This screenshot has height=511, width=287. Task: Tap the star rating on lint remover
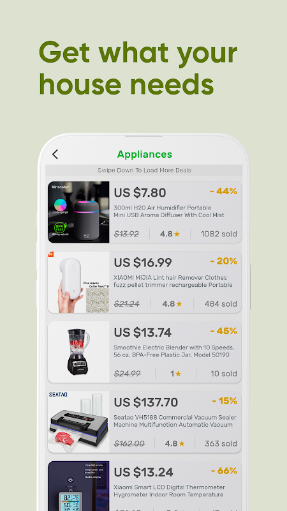tap(172, 304)
